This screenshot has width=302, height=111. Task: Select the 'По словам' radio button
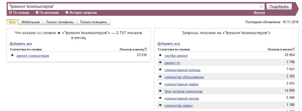tap(10, 13)
